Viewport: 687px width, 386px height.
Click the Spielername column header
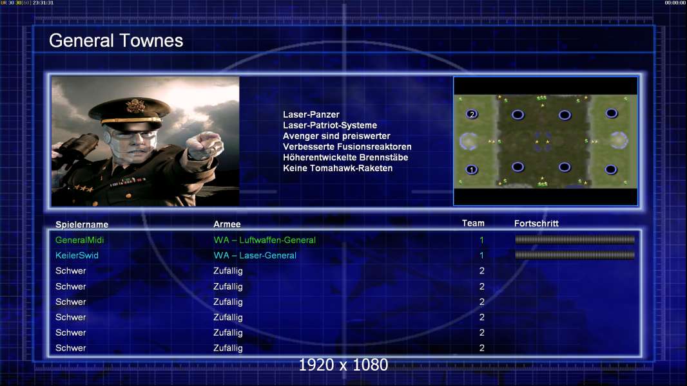(82, 225)
